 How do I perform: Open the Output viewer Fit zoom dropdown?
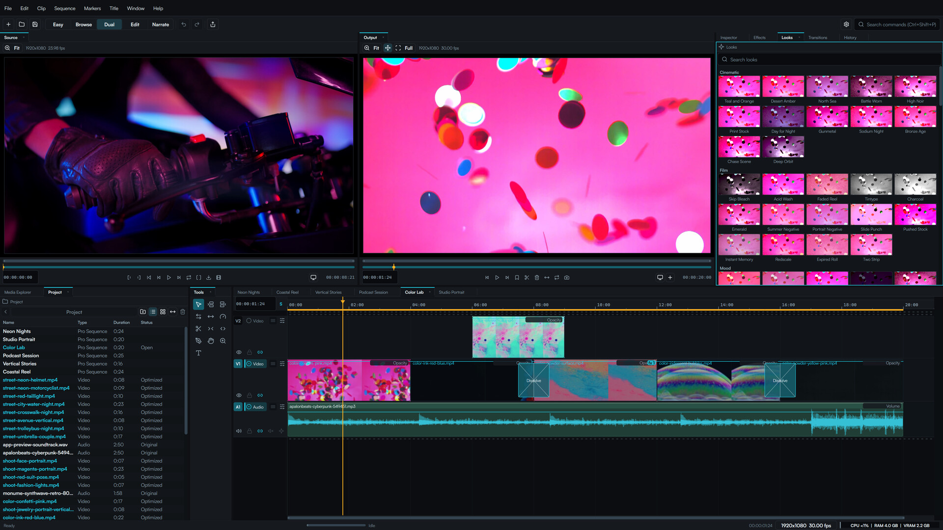tap(372, 48)
